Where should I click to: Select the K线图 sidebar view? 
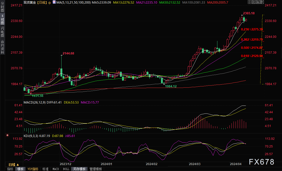[2, 20]
